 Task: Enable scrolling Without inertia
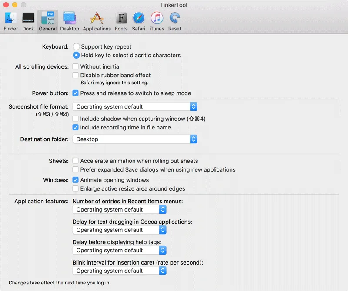click(77, 66)
